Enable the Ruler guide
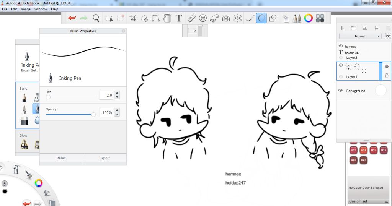 coord(191,18)
